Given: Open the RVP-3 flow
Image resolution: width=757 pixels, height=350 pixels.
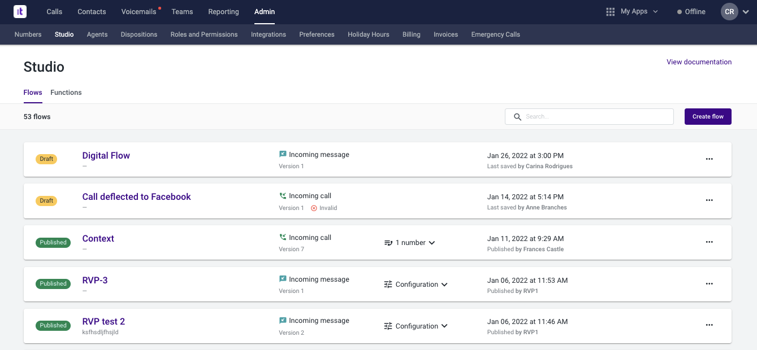Looking at the screenshot, I should (95, 280).
